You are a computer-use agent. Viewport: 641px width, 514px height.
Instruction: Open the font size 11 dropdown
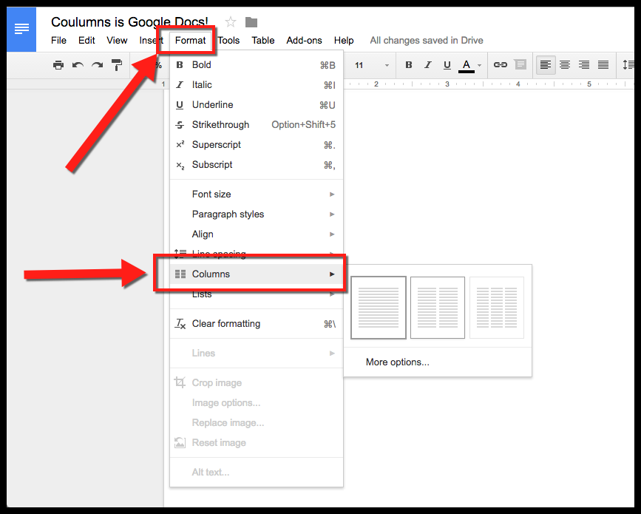click(371, 65)
